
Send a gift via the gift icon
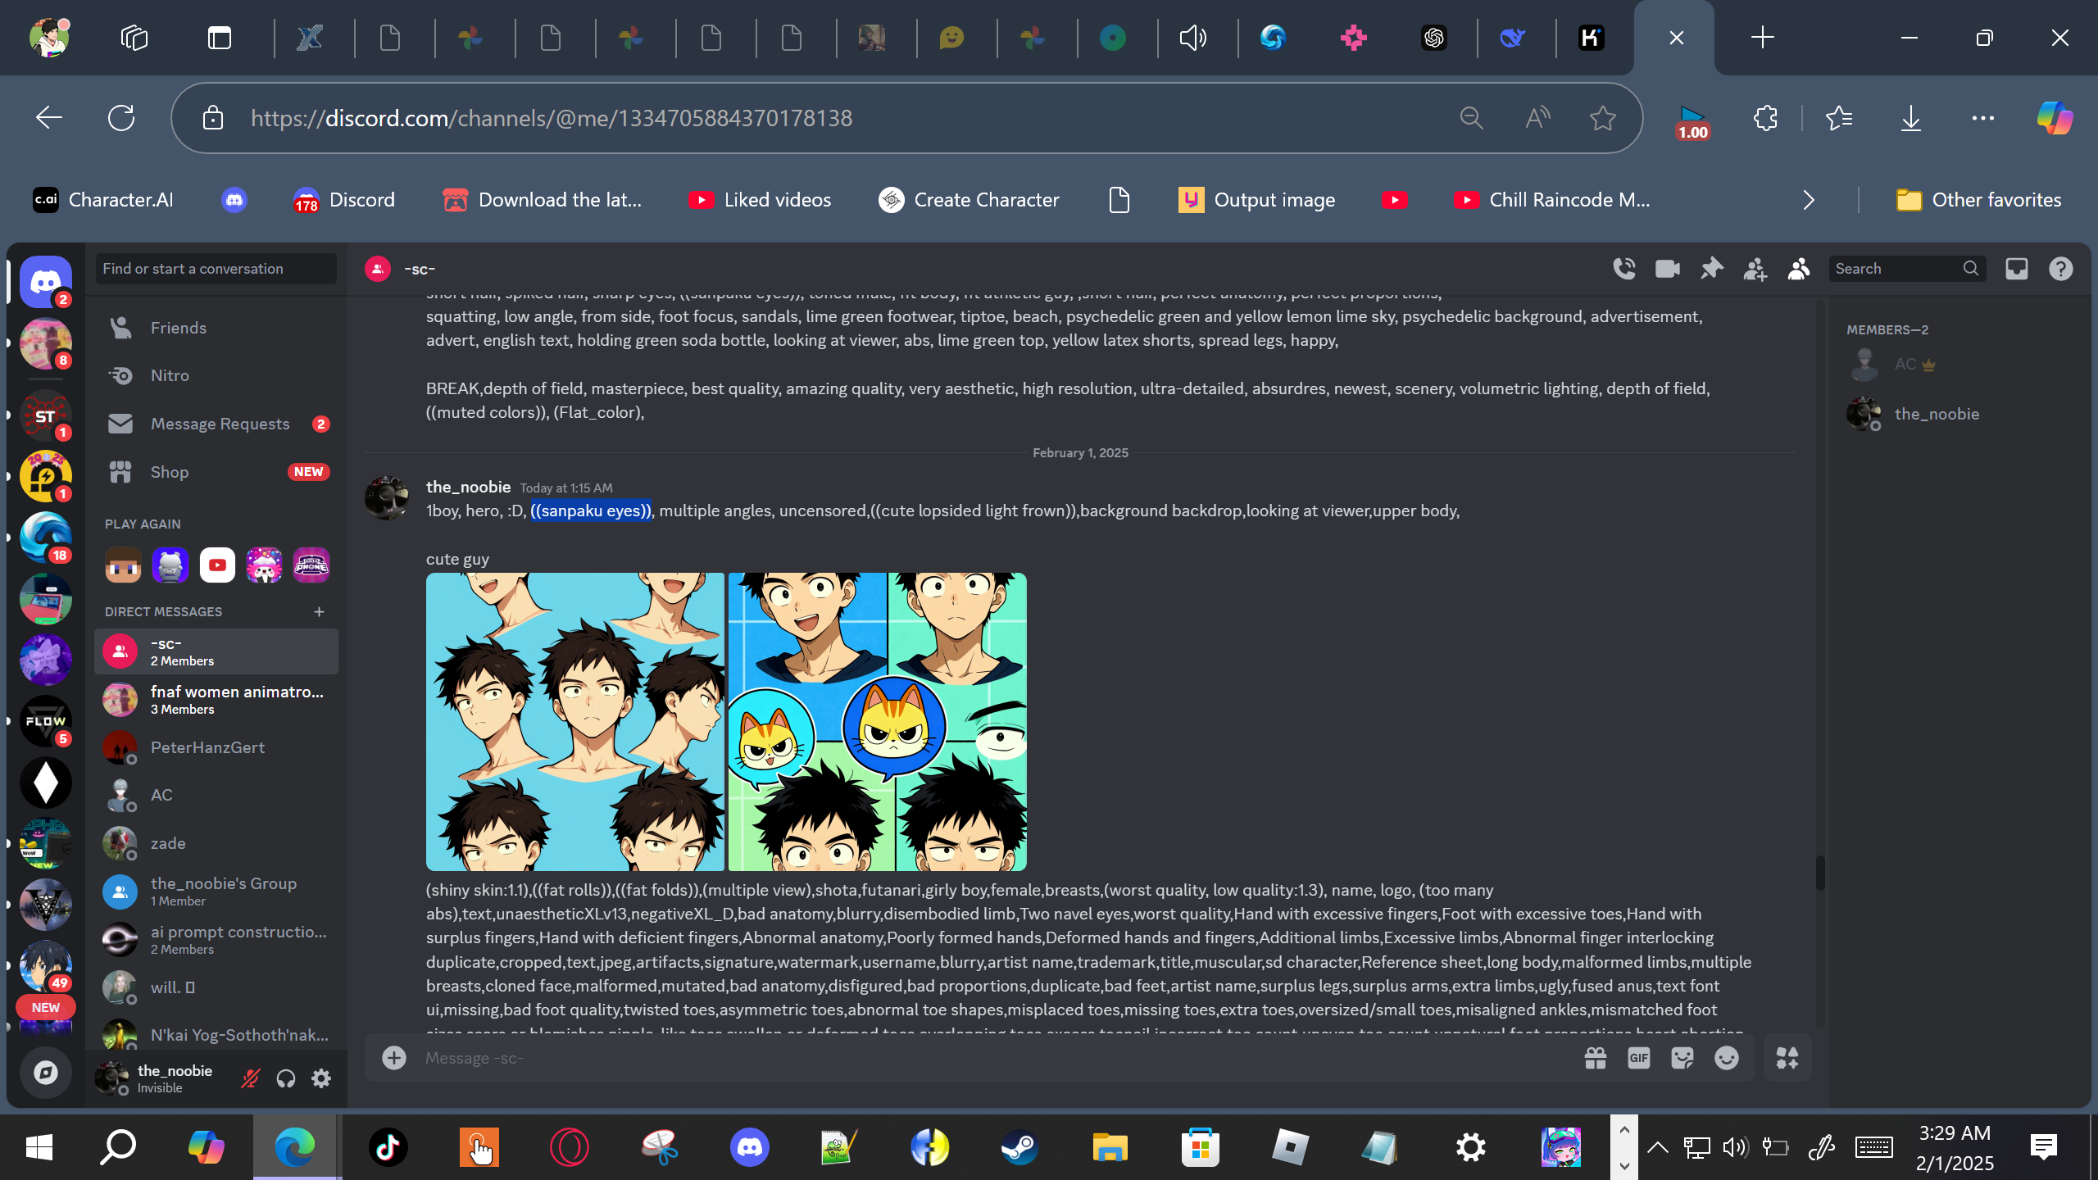click(1595, 1058)
